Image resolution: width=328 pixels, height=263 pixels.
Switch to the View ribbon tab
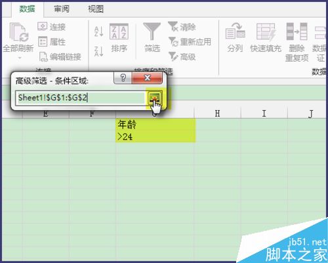point(96,9)
